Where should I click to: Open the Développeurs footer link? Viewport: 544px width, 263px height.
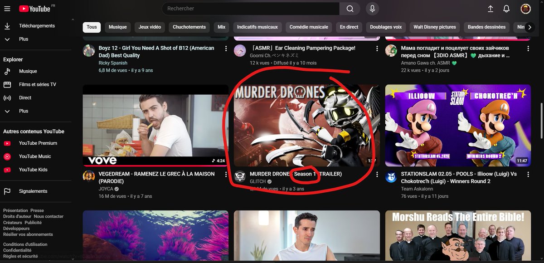(17, 229)
